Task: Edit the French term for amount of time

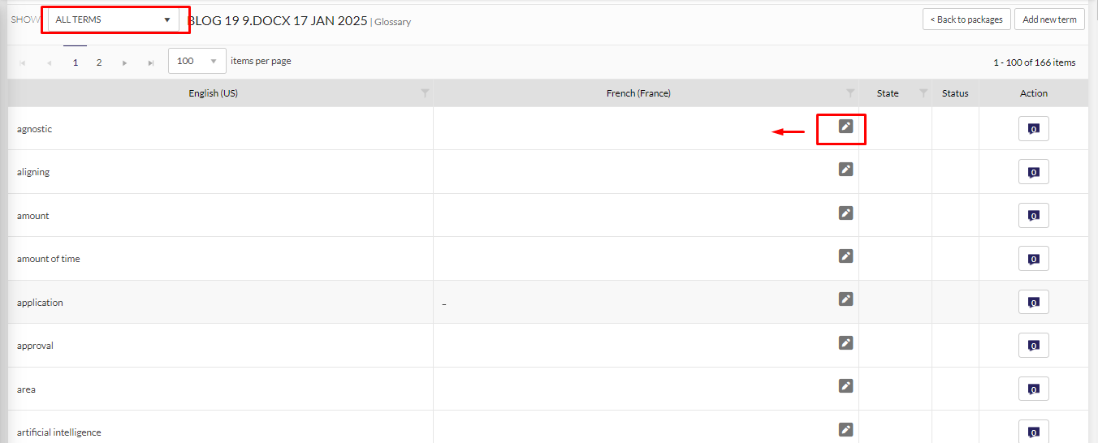Action: coord(845,256)
